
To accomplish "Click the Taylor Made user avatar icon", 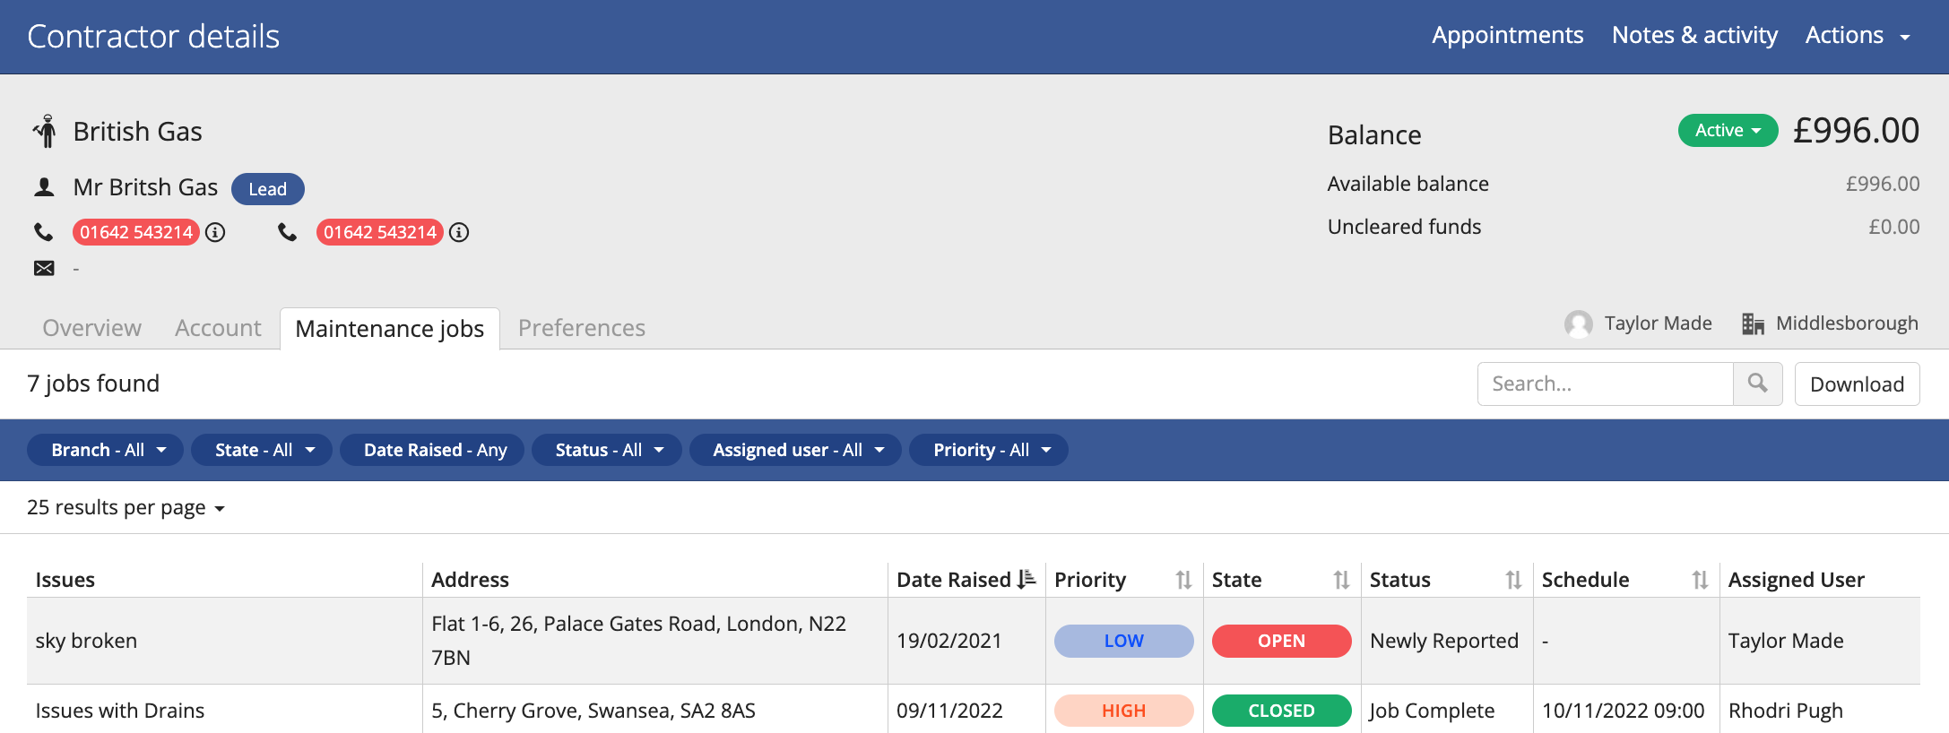I will pos(1578,323).
